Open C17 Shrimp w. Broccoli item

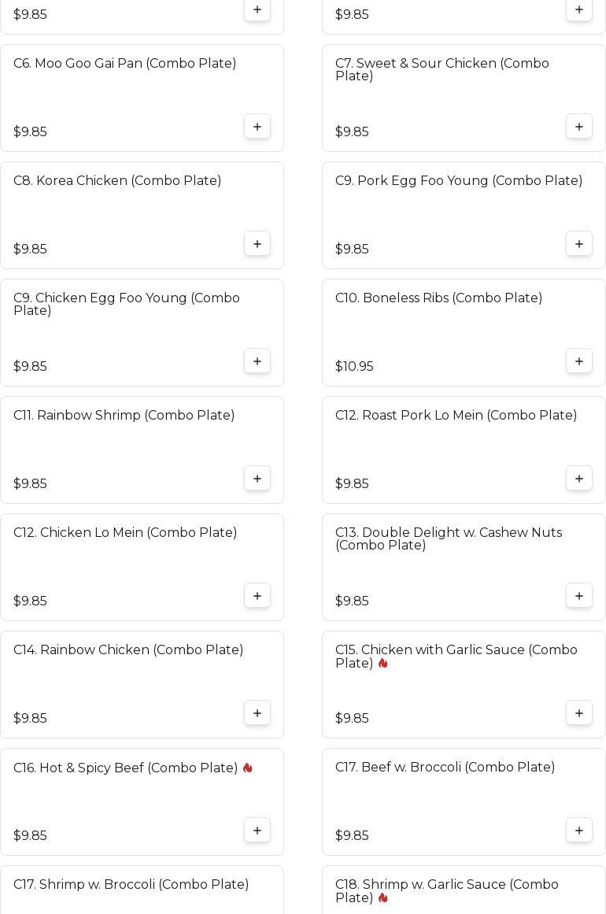tap(131, 885)
